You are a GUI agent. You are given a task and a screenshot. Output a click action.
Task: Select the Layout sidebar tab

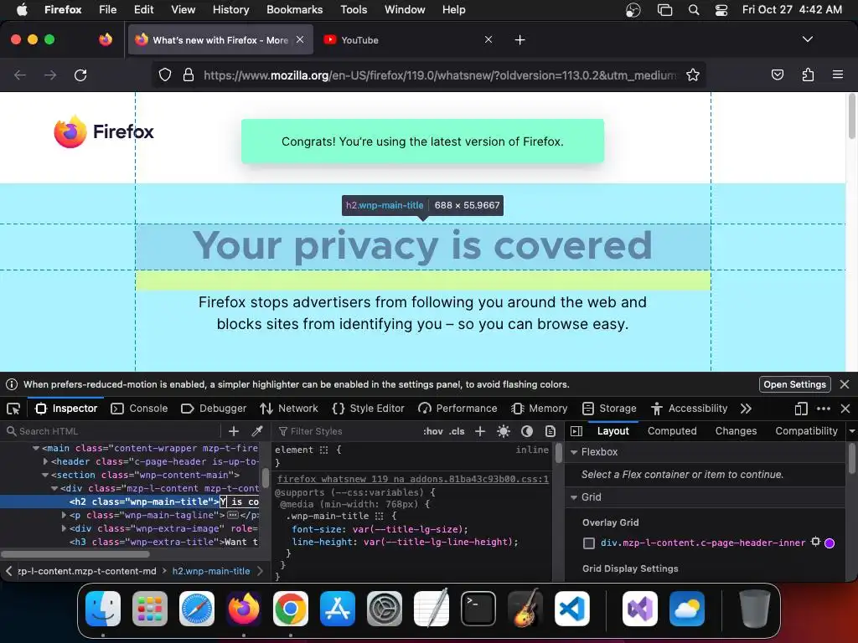(612, 431)
